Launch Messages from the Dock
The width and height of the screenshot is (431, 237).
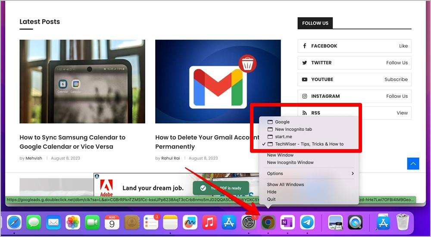coord(34,222)
